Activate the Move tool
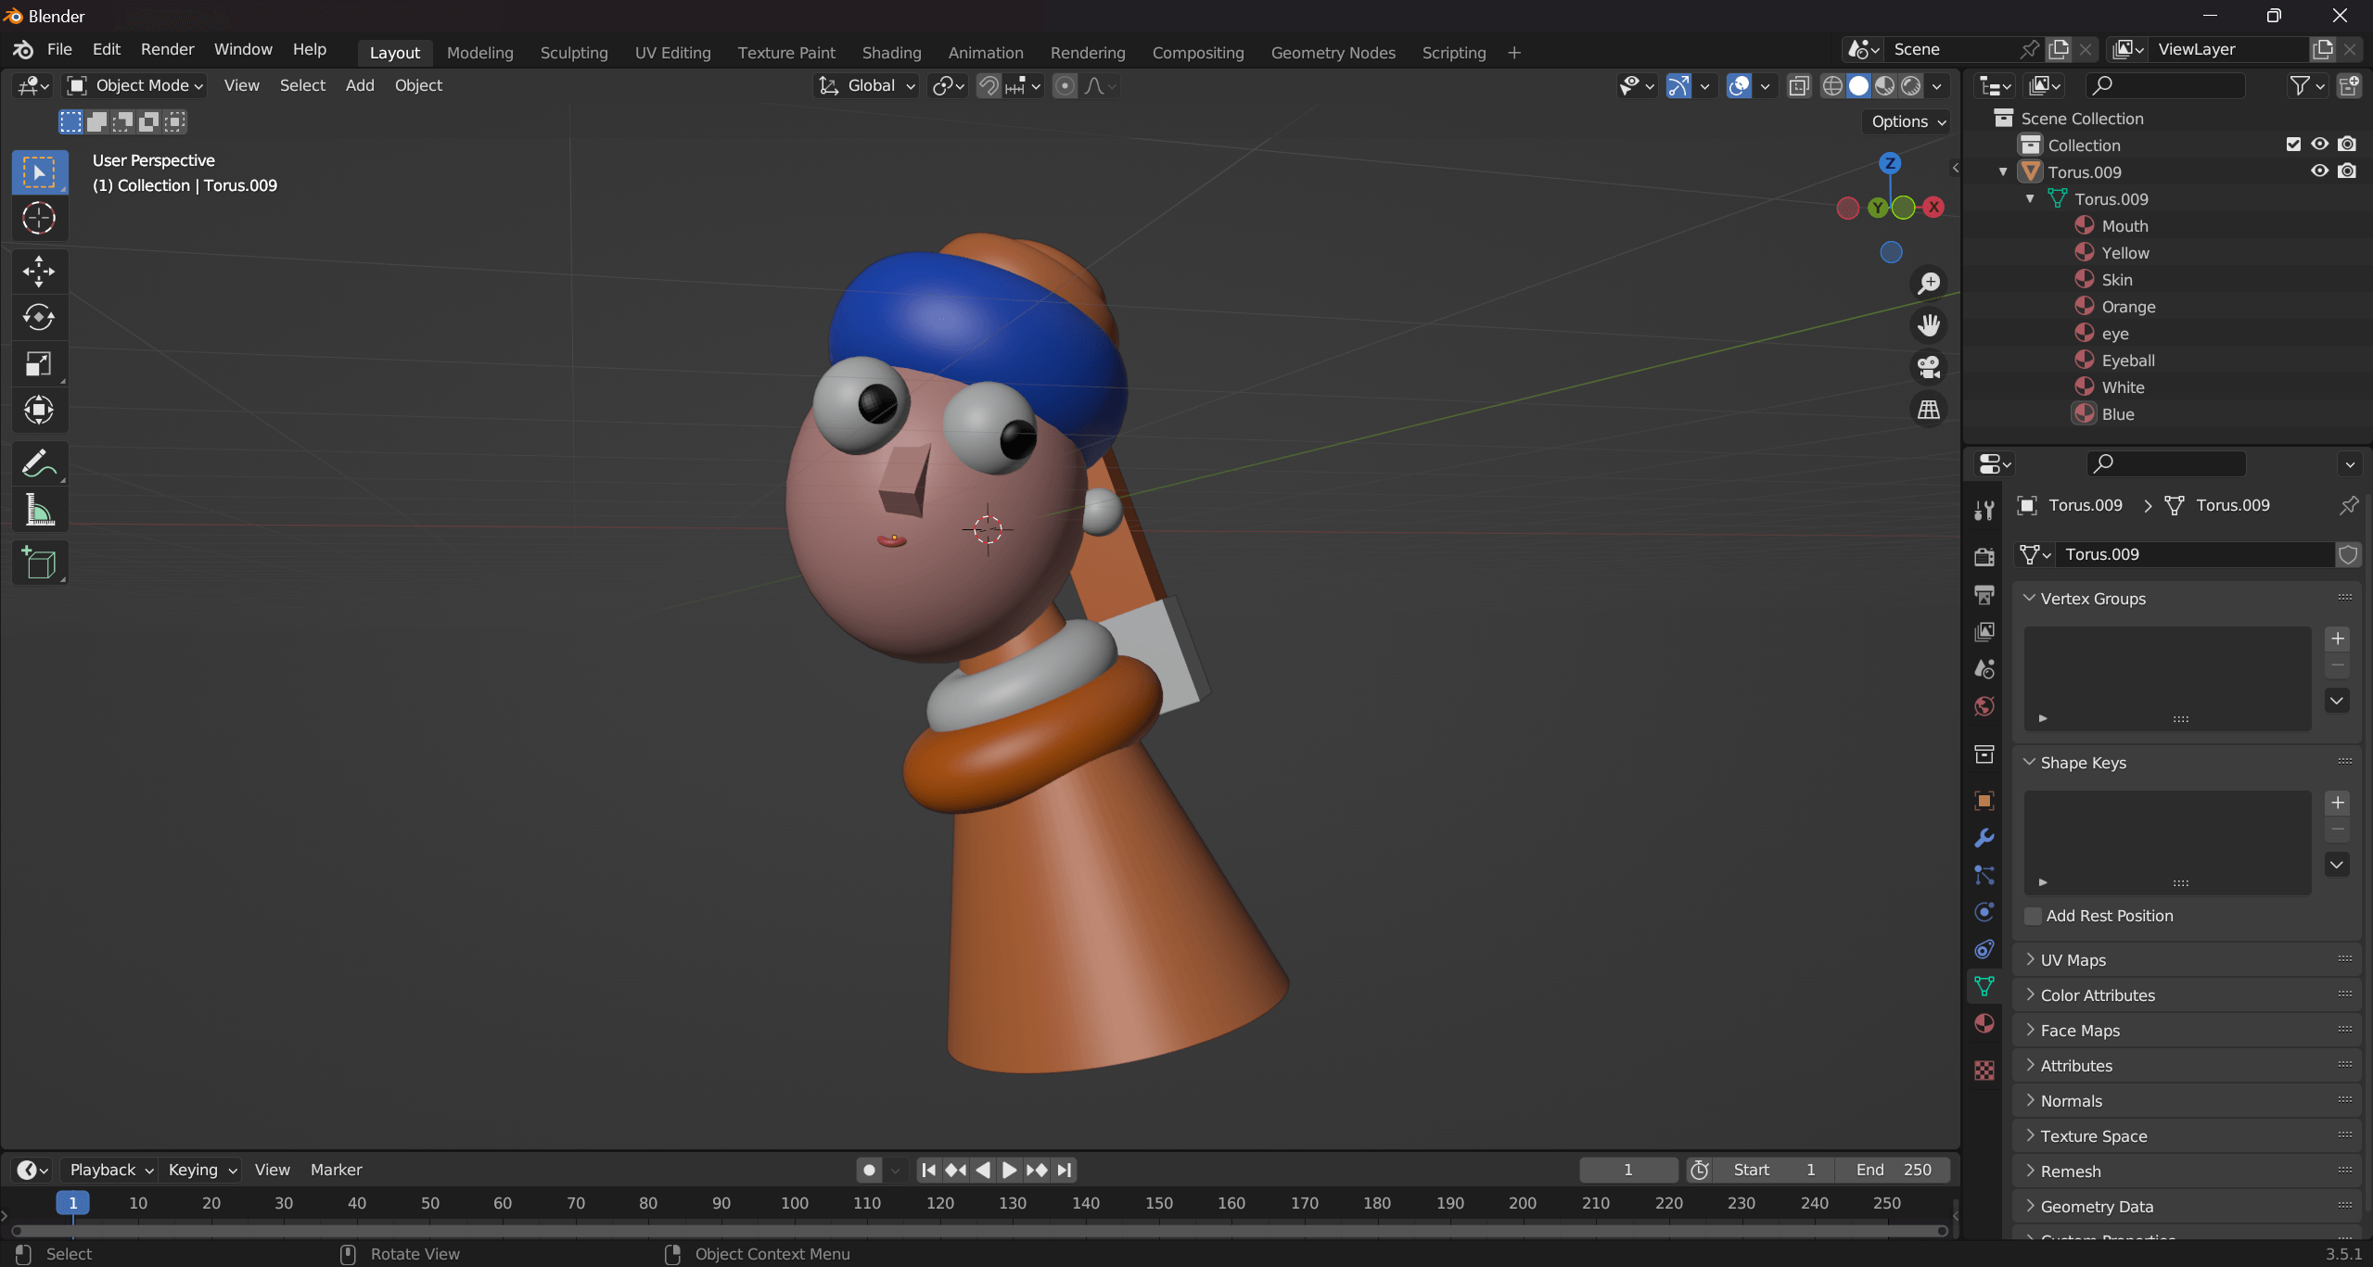2373x1267 pixels. tap(39, 272)
